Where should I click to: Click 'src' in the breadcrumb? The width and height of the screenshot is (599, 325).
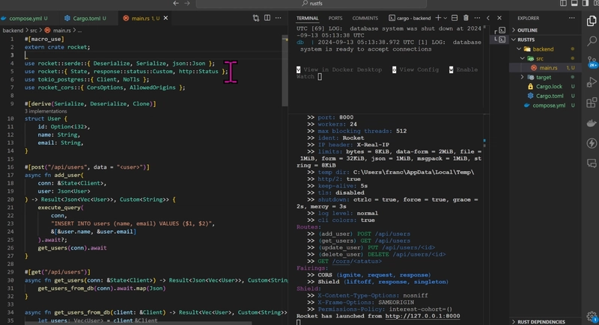tap(34, 30)
